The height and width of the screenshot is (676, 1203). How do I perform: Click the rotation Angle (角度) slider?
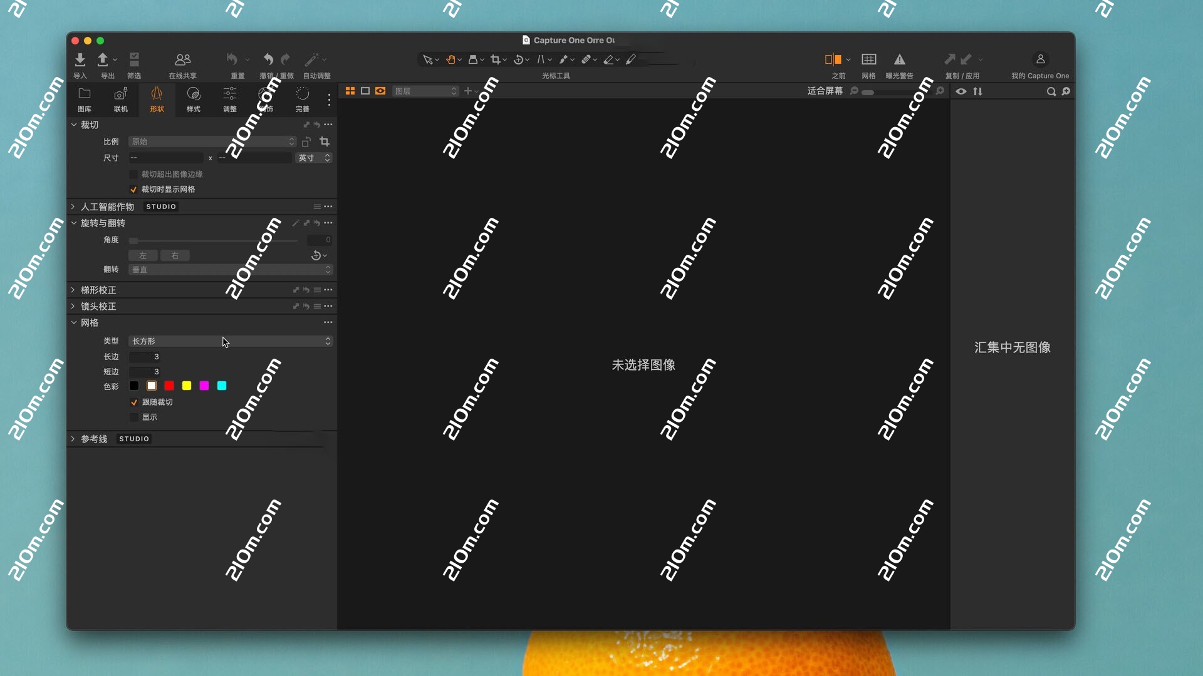pos(213,240)
